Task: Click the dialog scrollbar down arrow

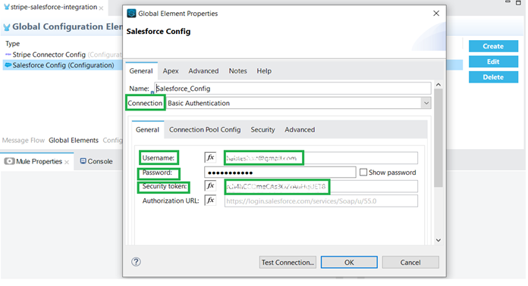Action: tap(438, 241)
